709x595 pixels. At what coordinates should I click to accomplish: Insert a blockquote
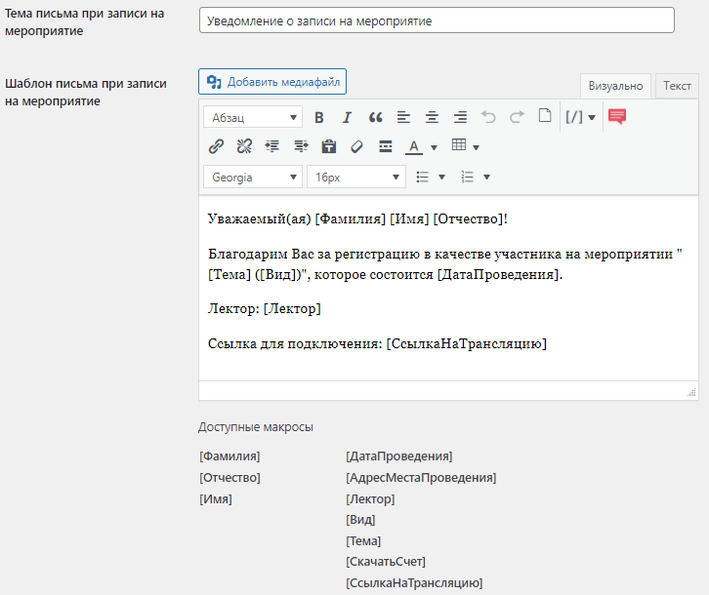[x=375, y=117]
